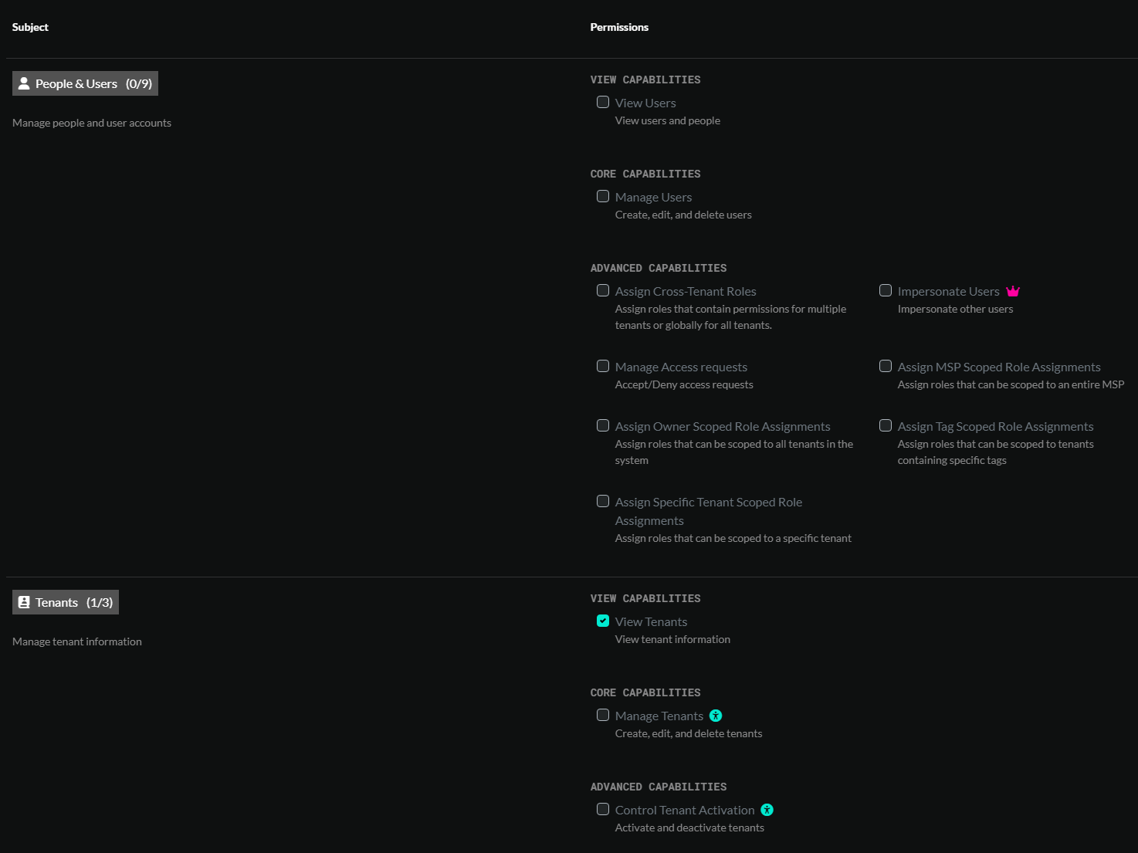Uncheck the View Tenants checkbox

(603, 621)
